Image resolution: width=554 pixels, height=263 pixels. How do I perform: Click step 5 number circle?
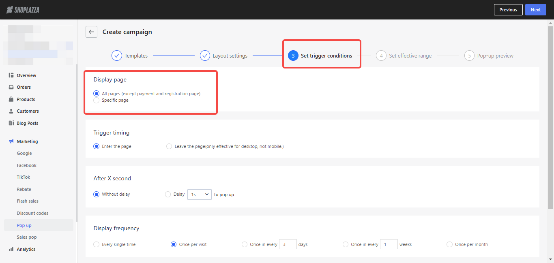[470, 56]
